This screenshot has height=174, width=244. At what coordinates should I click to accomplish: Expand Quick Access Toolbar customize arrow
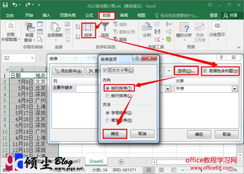(x=39, y=5)
